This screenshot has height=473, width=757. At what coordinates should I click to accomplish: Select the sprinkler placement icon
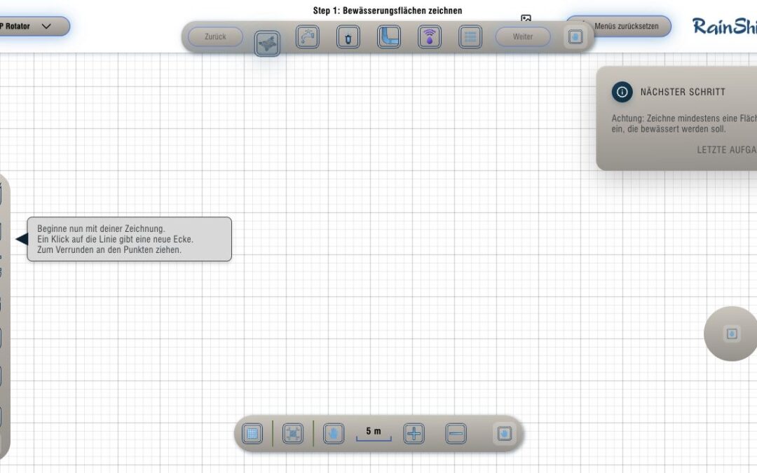click(x=348, y=36)
